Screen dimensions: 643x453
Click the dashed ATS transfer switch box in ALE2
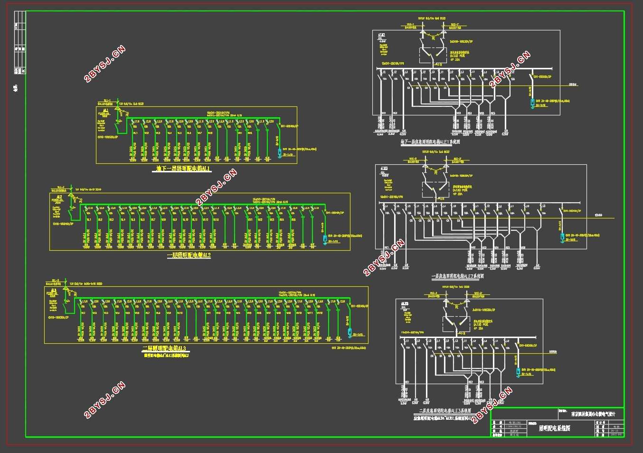435,189
